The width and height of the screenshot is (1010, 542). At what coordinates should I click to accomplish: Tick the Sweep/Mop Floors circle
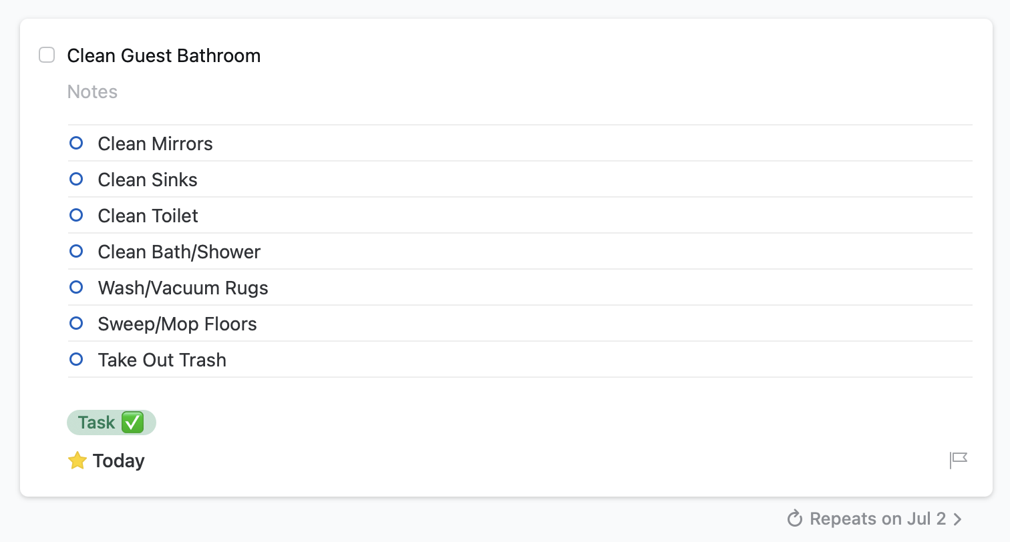(76, 324)
